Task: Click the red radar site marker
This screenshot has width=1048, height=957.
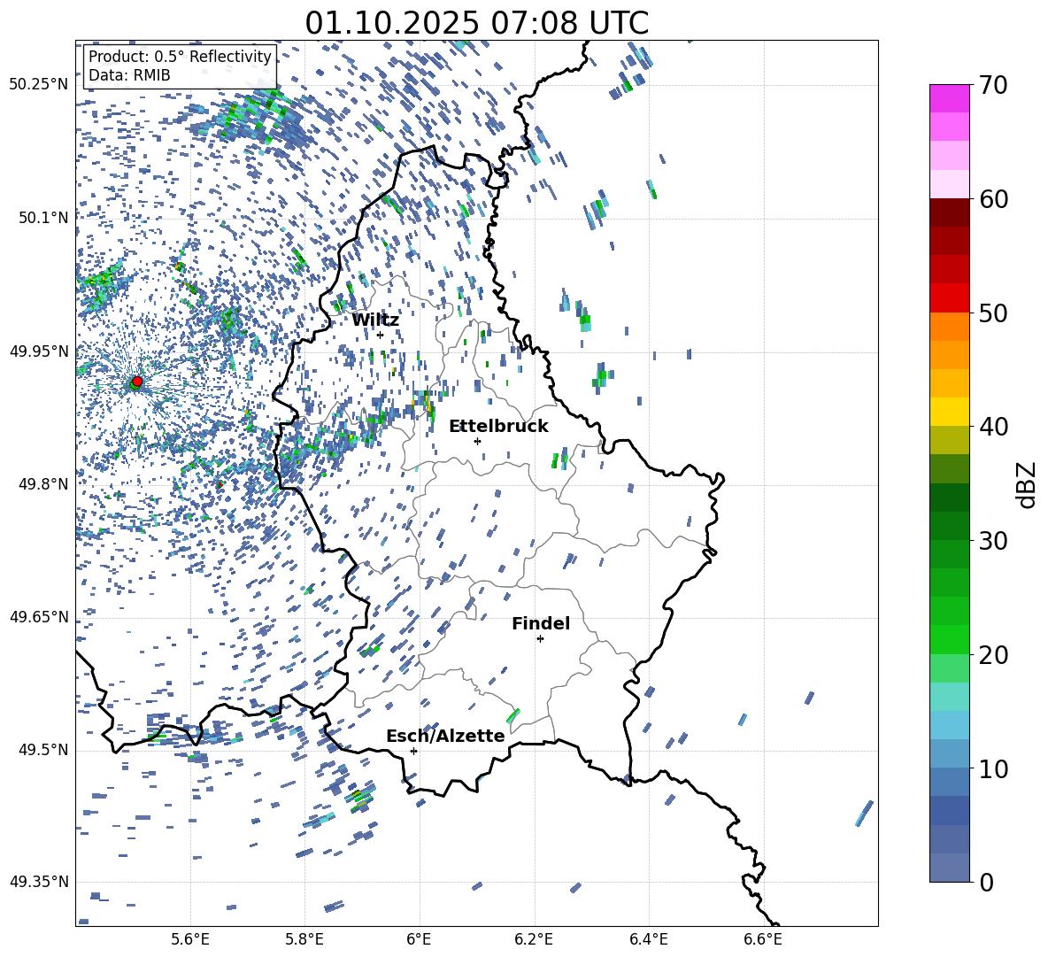Action: pos(136,382)
